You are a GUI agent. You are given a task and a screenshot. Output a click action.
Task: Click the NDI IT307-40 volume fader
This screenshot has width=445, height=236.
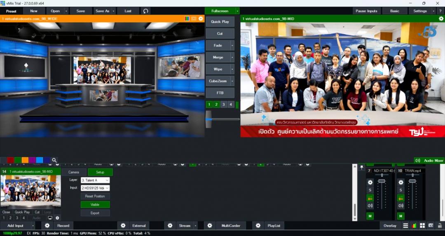[382, 181]
